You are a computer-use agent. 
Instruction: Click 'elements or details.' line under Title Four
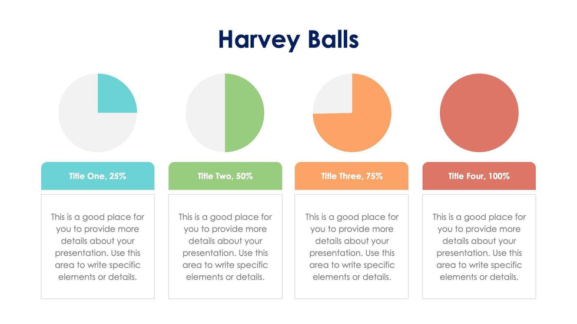click(479, 277)
